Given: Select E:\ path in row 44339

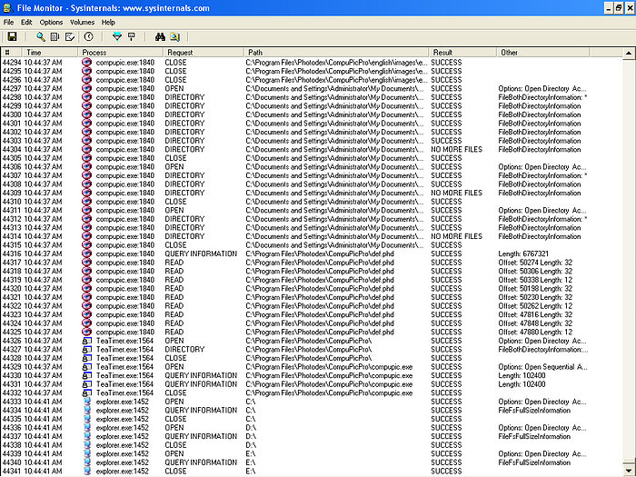Looking at the screenshot, I should click(250, 453).
